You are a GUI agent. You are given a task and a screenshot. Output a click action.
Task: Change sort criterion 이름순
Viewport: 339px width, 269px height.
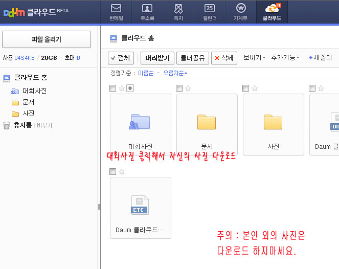(x=146, y=73)
